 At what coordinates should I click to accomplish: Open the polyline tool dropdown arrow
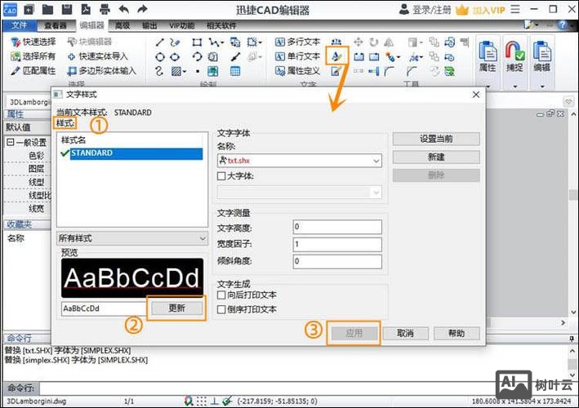pyautogui.click(x=222, y=42)
